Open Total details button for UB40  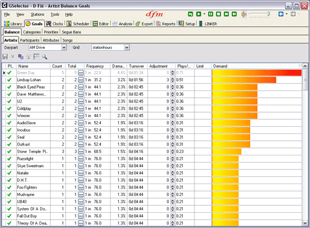[x=81, y=202]
